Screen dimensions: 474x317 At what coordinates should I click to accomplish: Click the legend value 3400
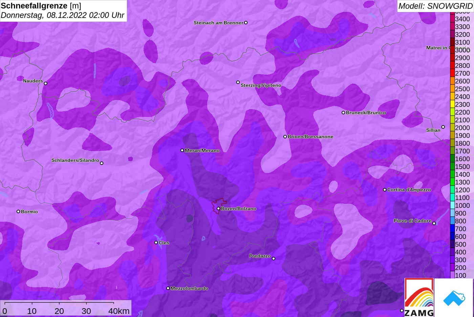462,19
